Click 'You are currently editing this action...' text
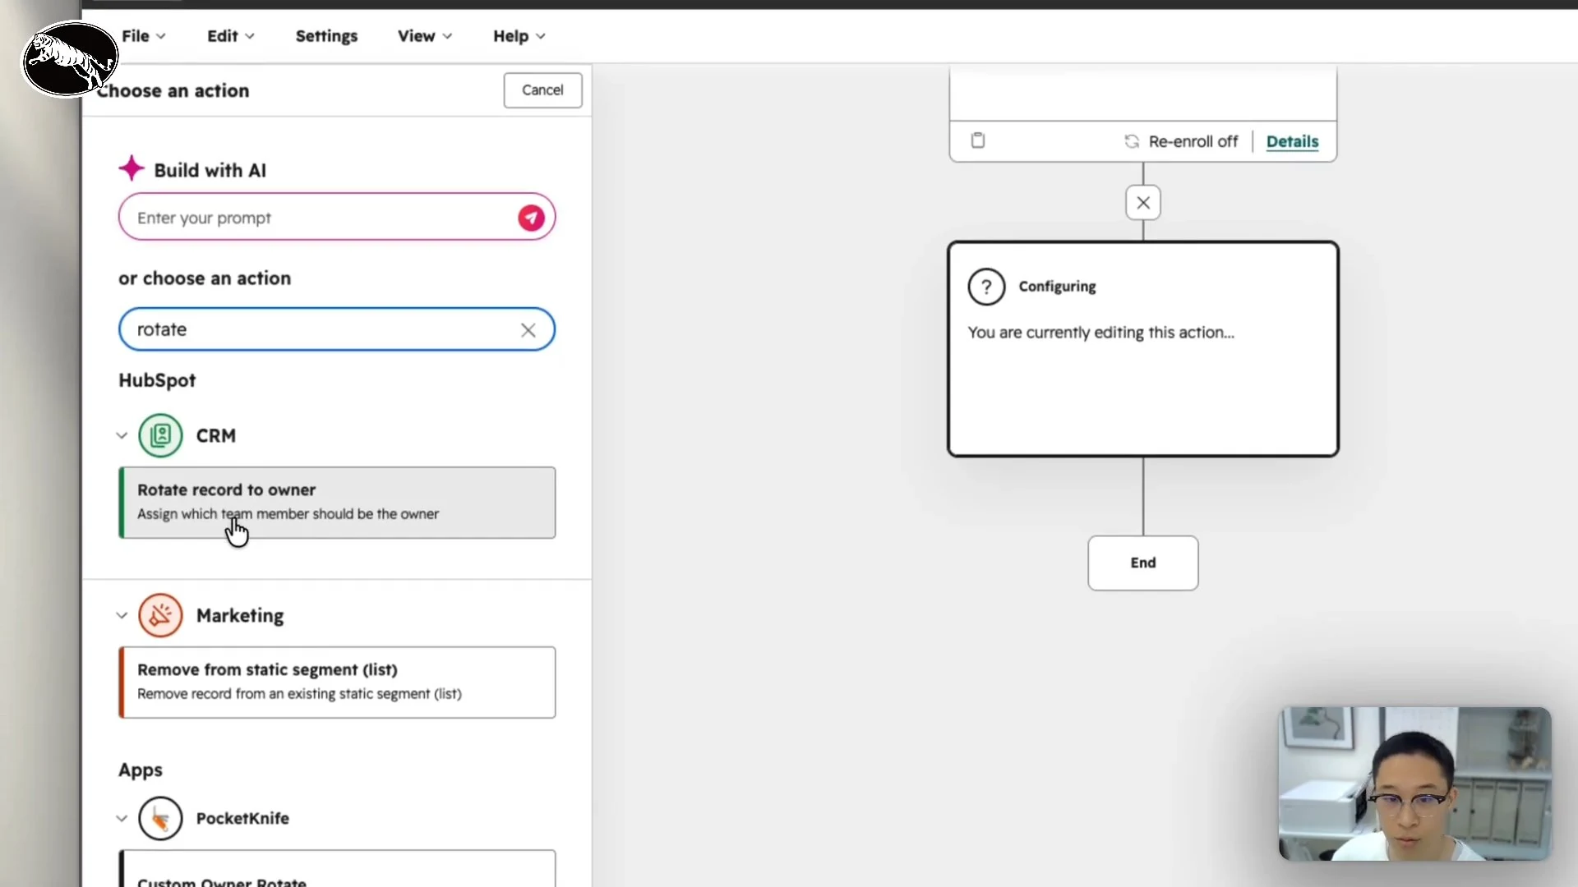This screenshot has width=1578, height=887. click(1100, 333)
